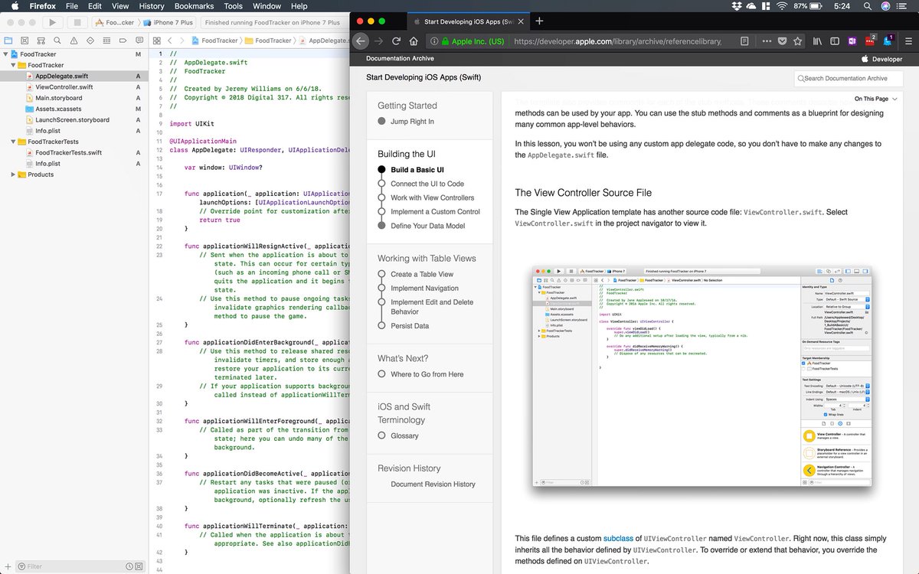This screenshot has width=919, height=574.
Task: Show the Xcode project navigator
Action: pos(10,40)
